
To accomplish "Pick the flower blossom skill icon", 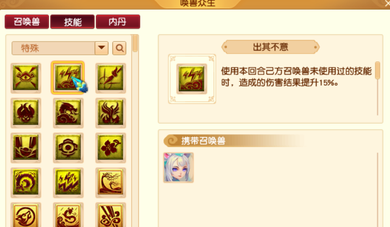I will (110, 147).
